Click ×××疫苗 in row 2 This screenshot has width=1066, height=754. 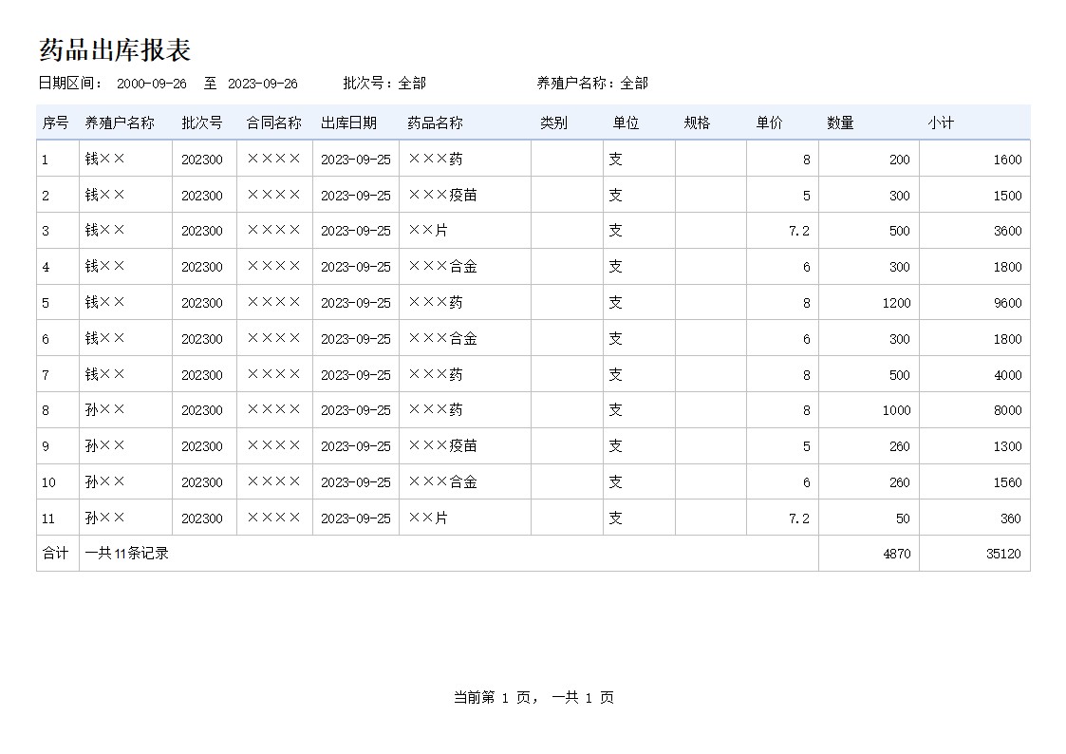pyautogui.click(x=442, y=195)
